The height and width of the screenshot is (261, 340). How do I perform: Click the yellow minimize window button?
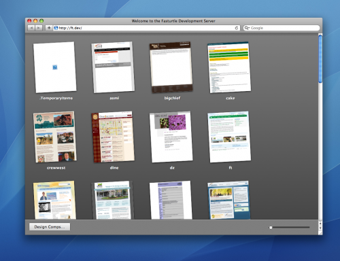pyautogui.click(x=35, y=21)
